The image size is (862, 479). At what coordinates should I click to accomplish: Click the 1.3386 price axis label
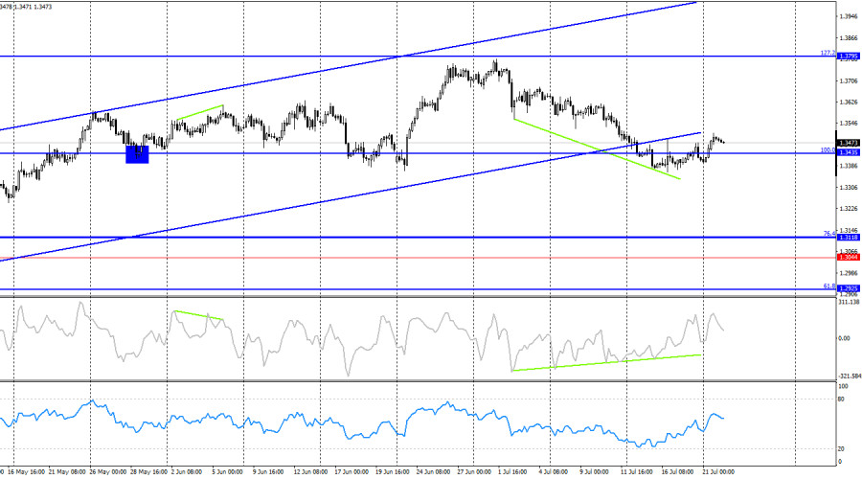pos(849,166)
